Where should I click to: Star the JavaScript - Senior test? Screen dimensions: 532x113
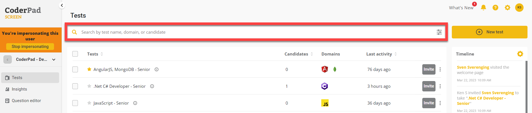click(x=89, y=103)
